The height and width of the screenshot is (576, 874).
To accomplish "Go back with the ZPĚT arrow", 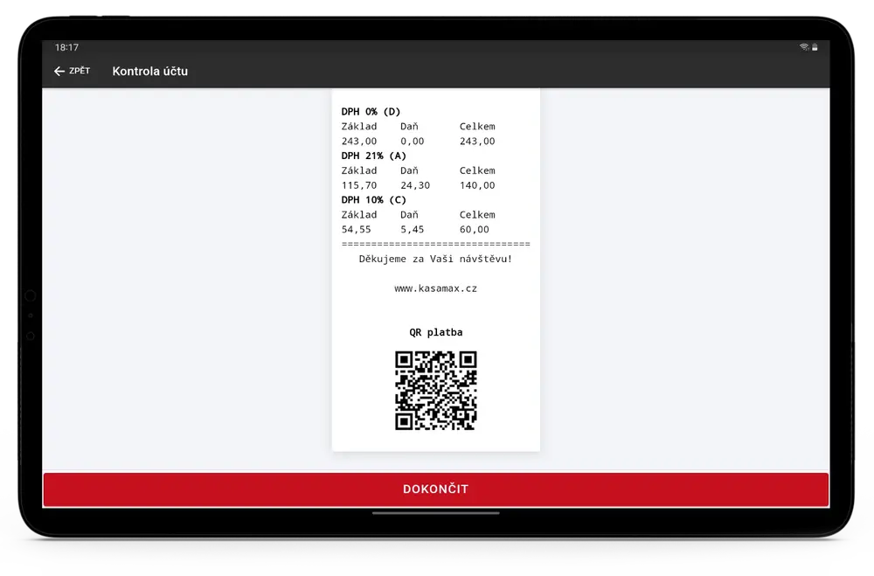I will pyautogui.click(x=72, y=71).
